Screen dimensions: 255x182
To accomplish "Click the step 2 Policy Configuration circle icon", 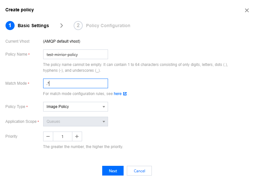I will (x=78, y=26).
